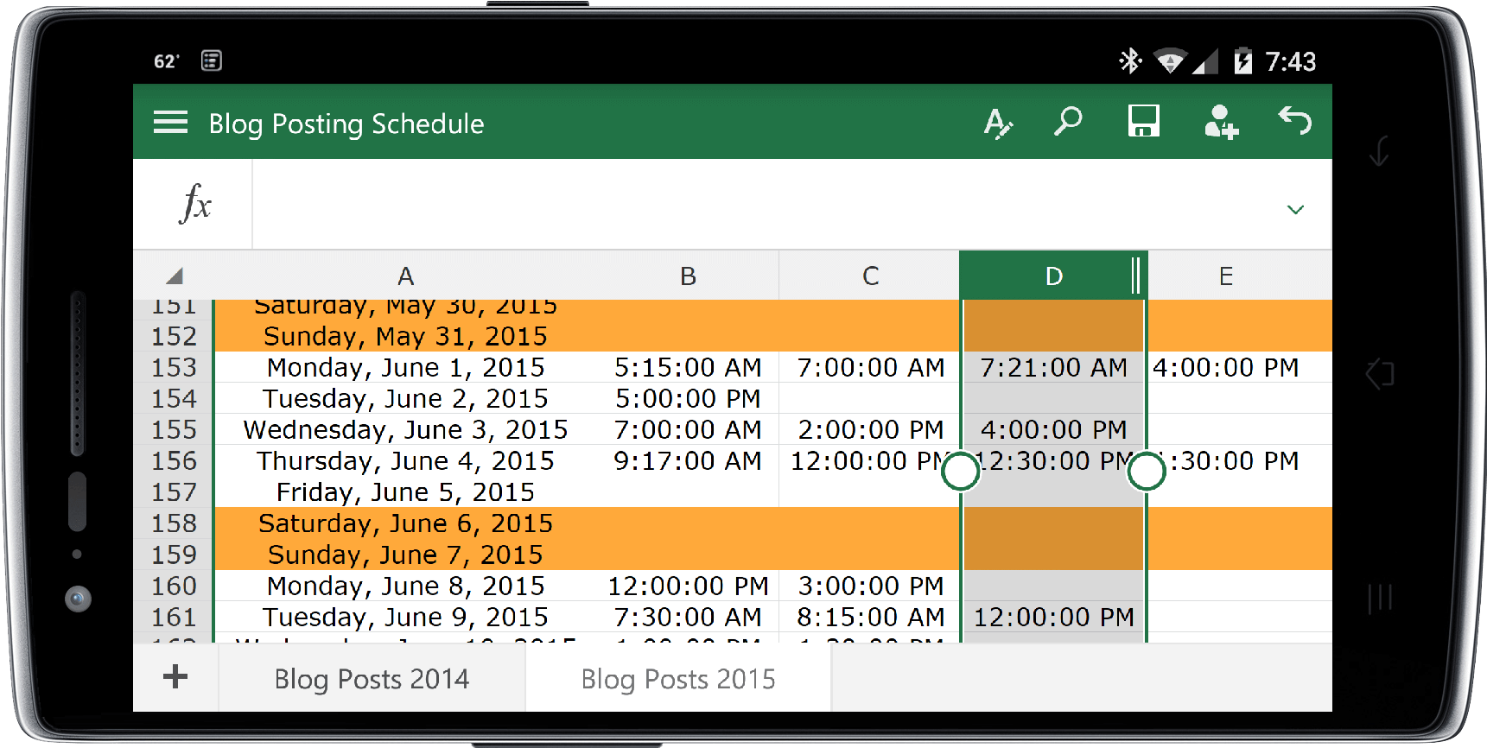Tap the phone's home navigation key
Screen dimensions: 1487x748
[x=1380, y=374]
